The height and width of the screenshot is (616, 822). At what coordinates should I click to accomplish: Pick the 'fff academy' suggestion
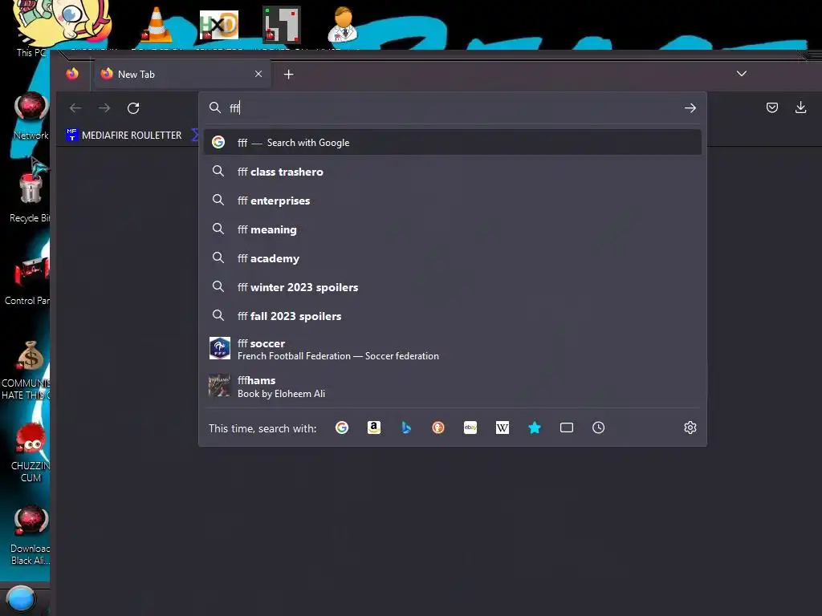pyautogui.click(x=453, y=258)
